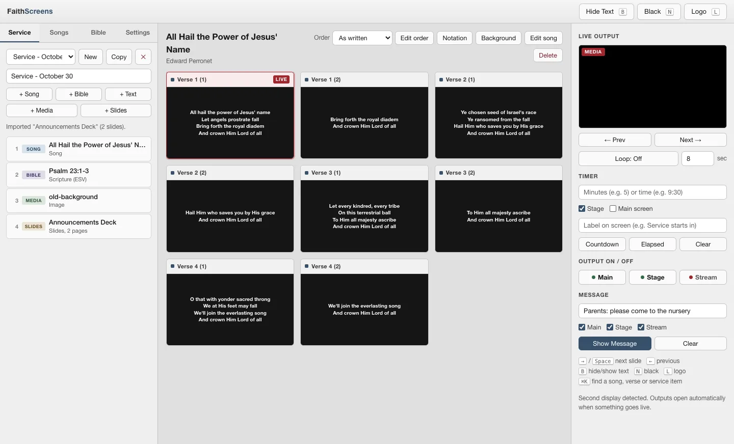This screenshot has height=444, width=734.
Task: Click the + Media button
Action: coord(42,110)
